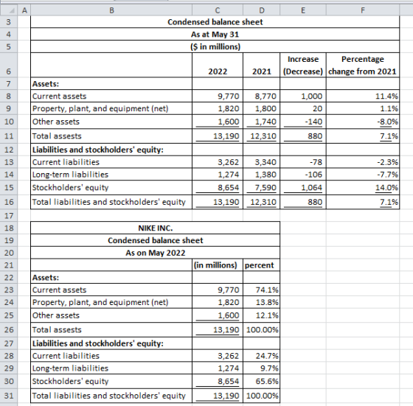The width and height of the screenshot is (413, 406).
Task: Click the 1,800 value cell
Action: click(261, 108)
